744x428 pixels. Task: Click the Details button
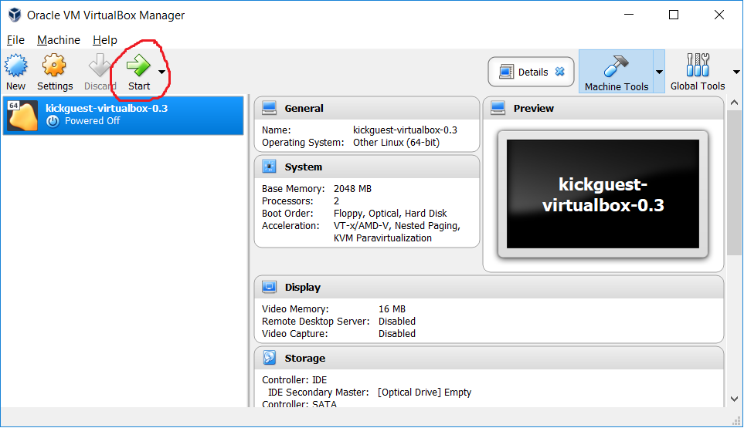point(525,72)
